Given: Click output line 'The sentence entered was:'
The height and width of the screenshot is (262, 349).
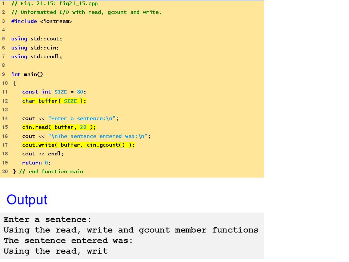Looking at the screenshot, I should [68, 241].
